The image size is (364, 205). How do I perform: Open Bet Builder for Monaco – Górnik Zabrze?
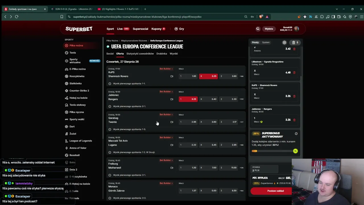point(166,183)
